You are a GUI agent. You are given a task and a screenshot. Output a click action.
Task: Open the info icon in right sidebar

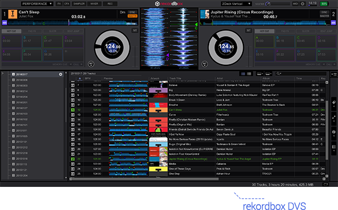[333, 132]
